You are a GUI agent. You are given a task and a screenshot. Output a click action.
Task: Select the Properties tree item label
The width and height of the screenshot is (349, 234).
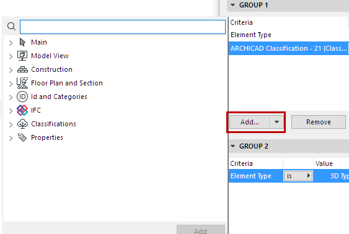pyautogui.click(x=47, y=137)
